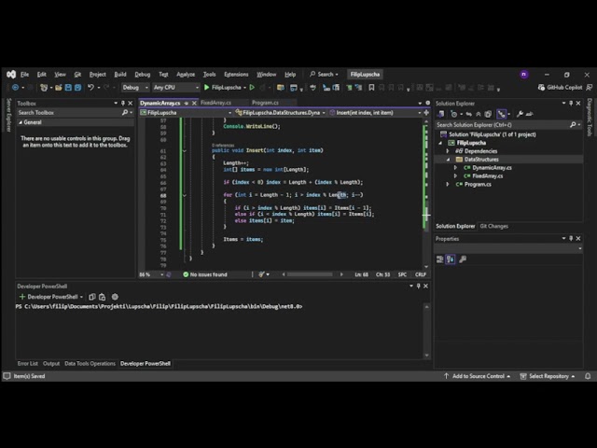597x448 pixels.
Task: Open the Extensions menu
Action: coord(236,75)
